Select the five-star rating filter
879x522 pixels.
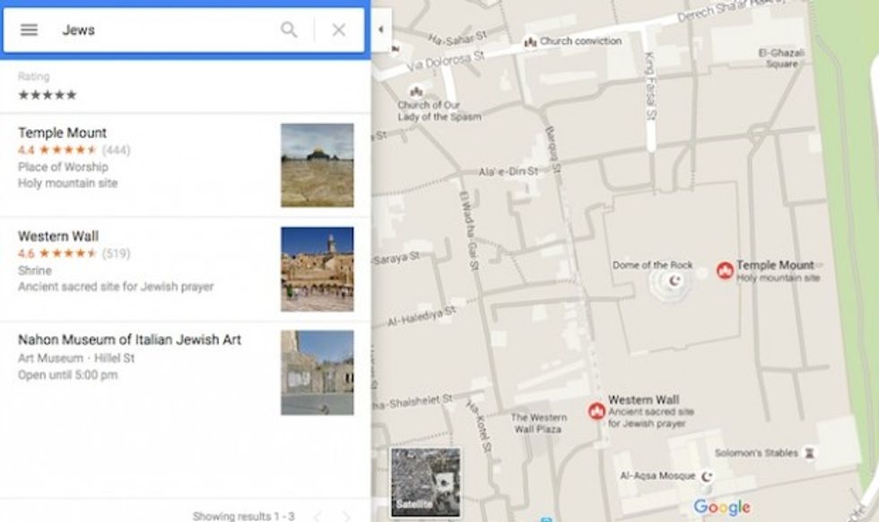[48, 94]
